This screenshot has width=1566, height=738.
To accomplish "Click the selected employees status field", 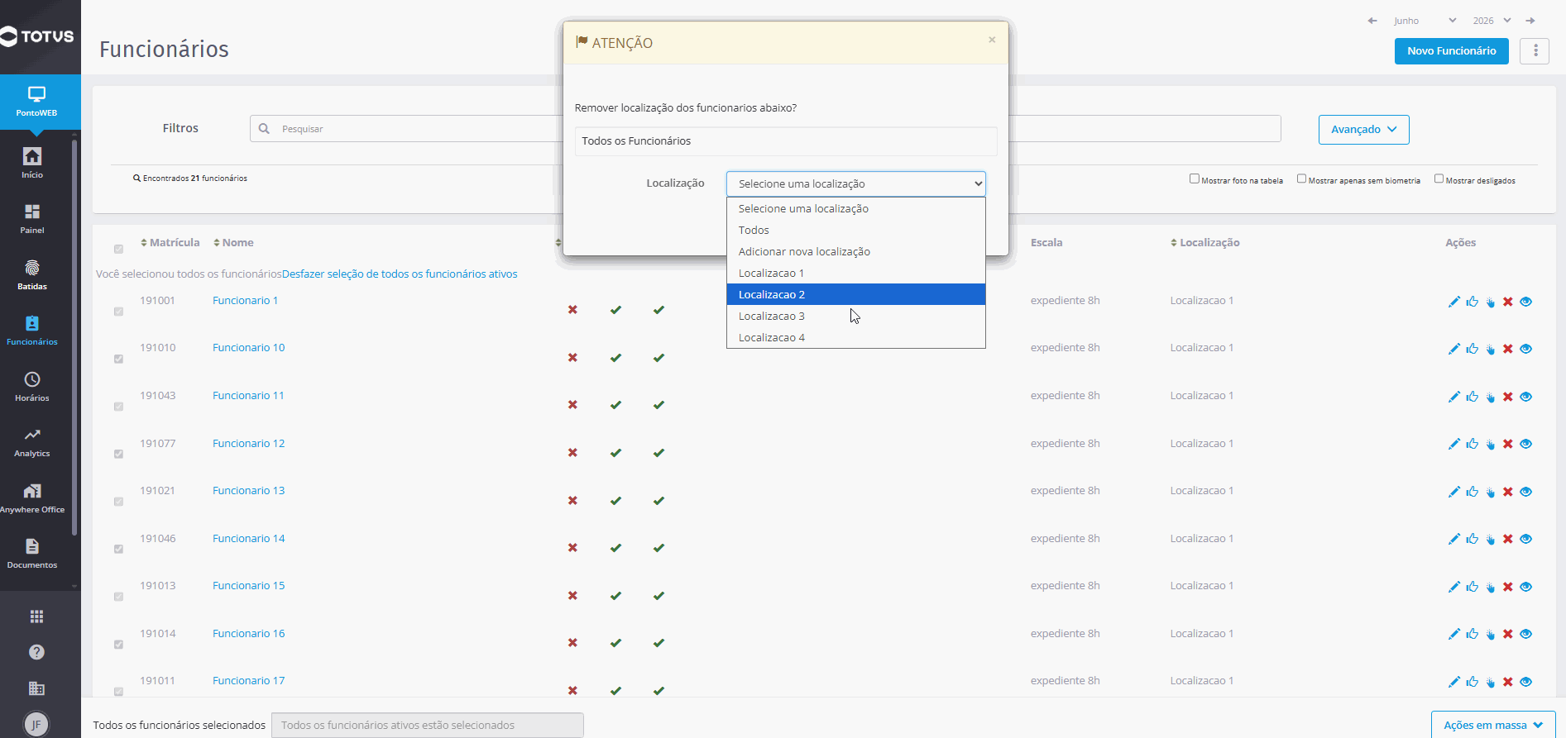I will [428, 725].
